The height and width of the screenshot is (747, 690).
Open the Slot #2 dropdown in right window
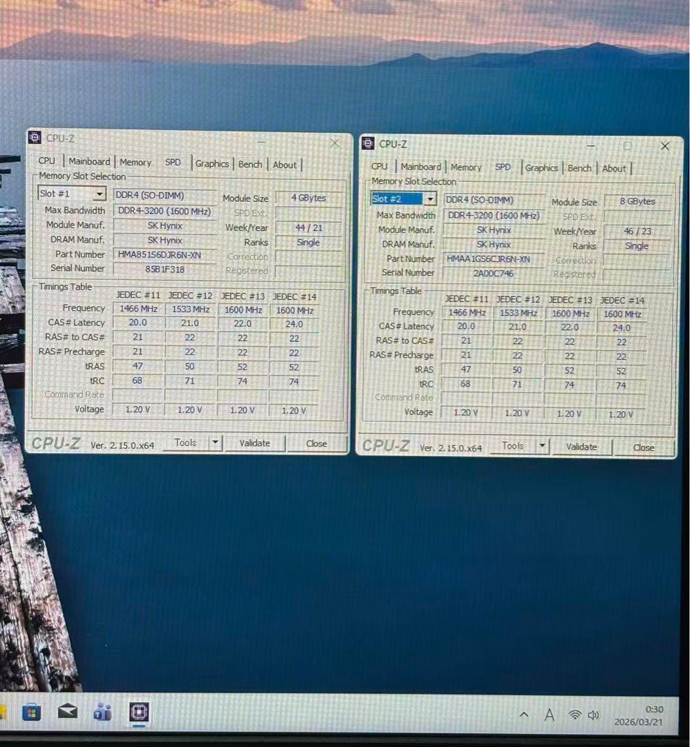429,199
